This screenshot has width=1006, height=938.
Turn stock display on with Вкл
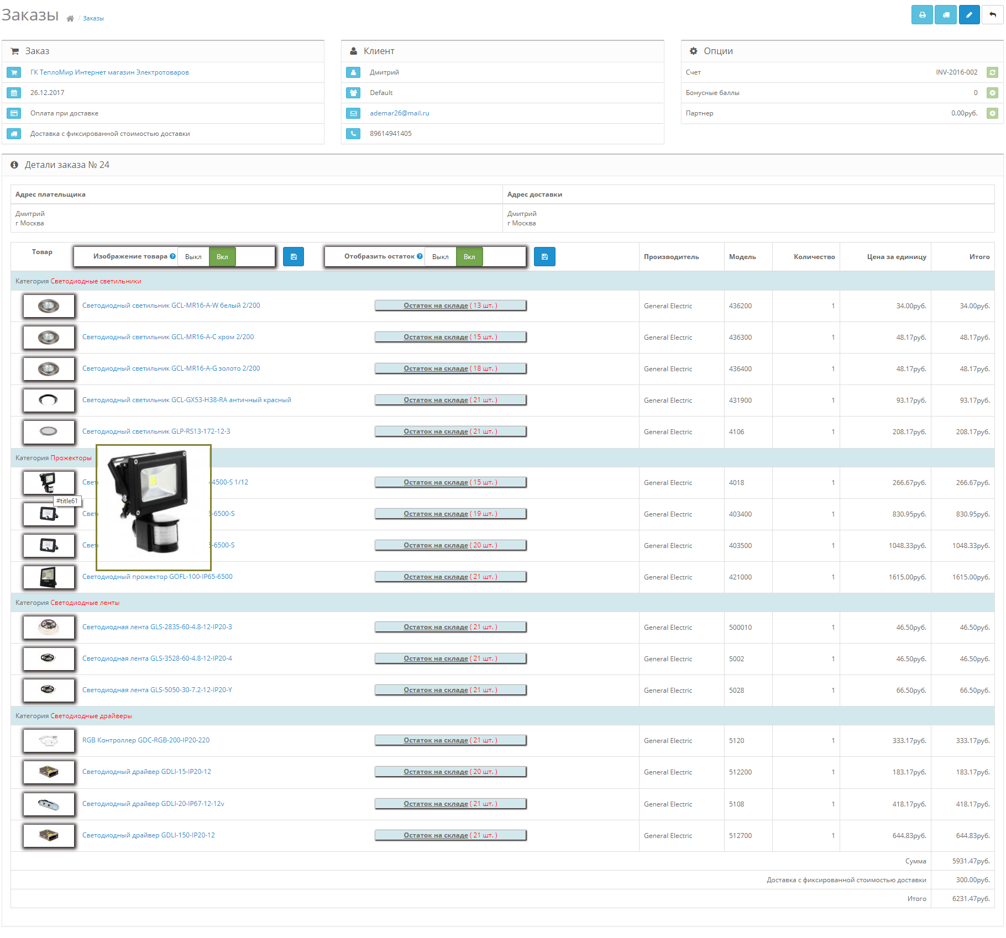point(469,257)
